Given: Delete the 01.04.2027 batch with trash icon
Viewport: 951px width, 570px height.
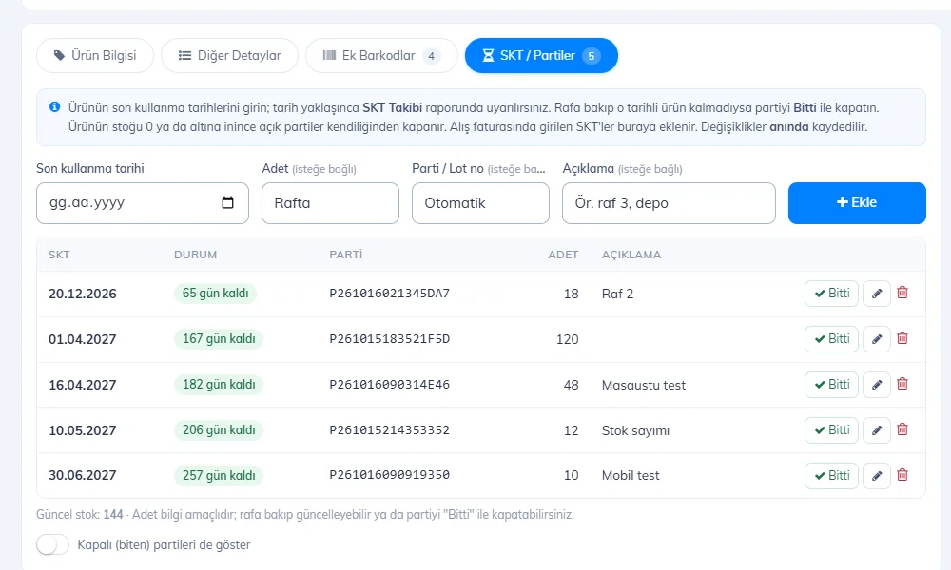Looking at the screenshot, I should pyautogui.click(x=902, y=338).
